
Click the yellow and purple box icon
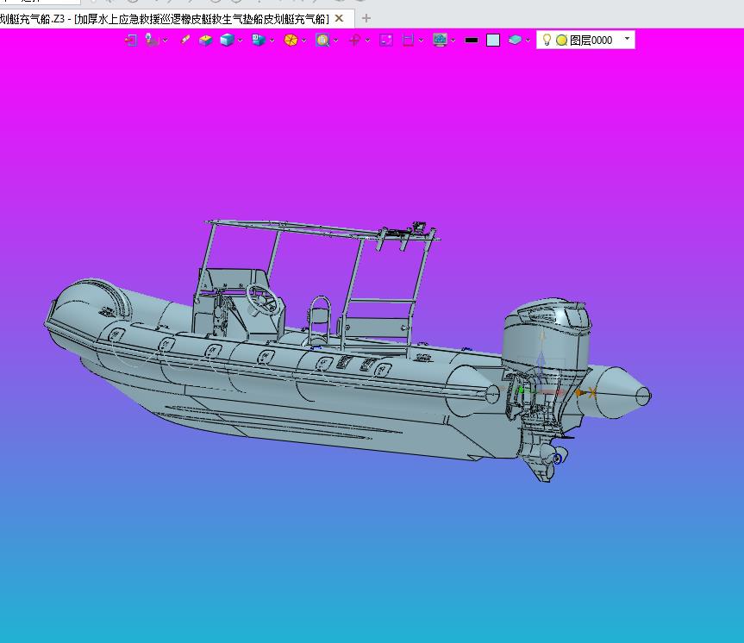(205, 41)
